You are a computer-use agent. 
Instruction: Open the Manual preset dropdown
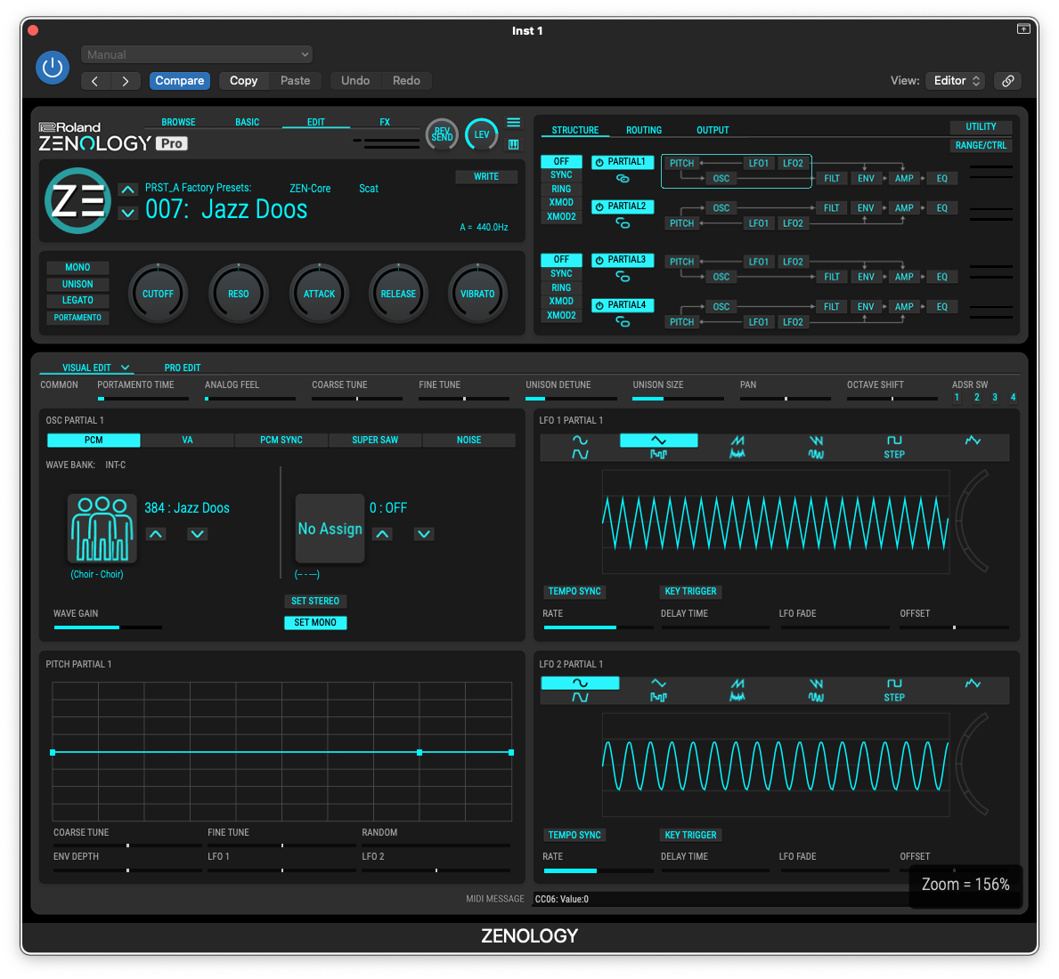(x=197, y=54)
